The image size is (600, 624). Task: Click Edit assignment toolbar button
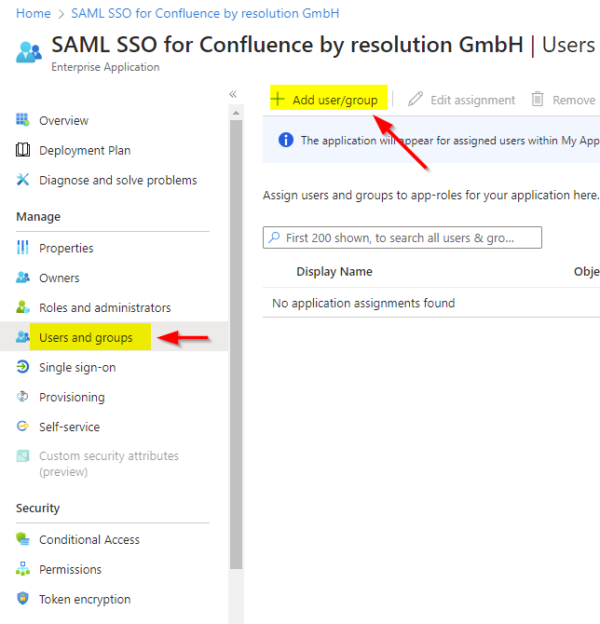click(462, 100)
